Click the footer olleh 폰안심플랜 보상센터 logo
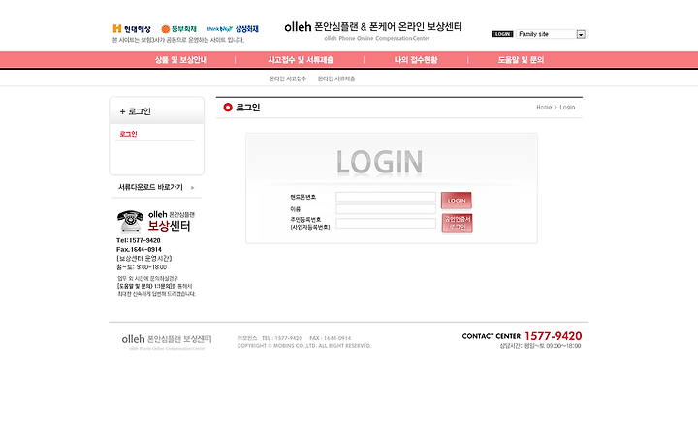Viewport: 698px width, 437px height. pyautogui.click(x=167, y=341)
